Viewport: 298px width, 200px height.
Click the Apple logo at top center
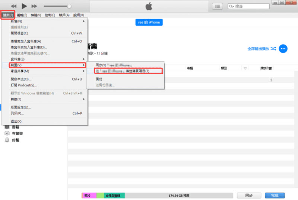149,6
